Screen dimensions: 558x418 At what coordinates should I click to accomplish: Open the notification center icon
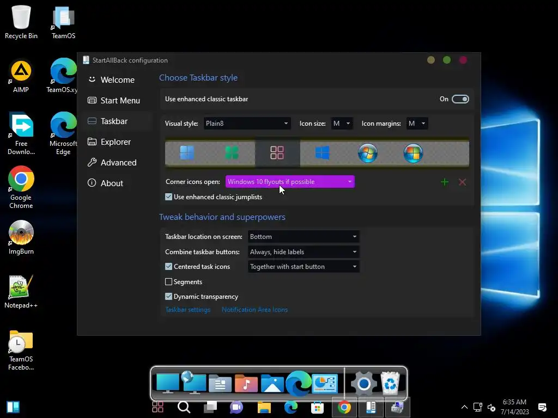point(542,407)
